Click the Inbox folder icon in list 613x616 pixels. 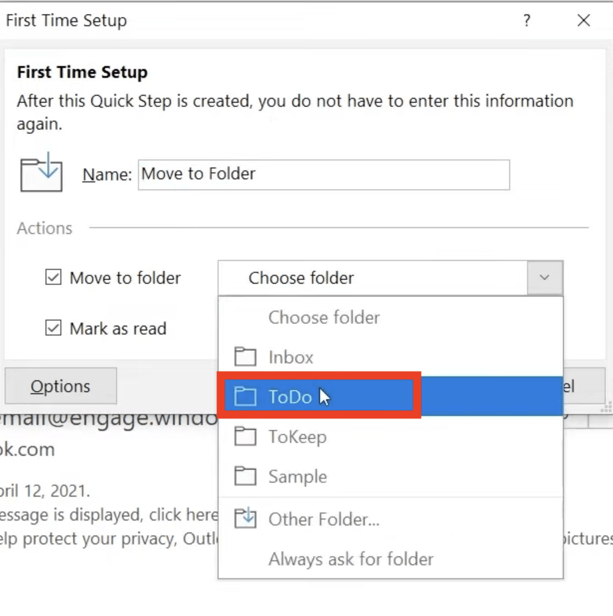[245, 357]
